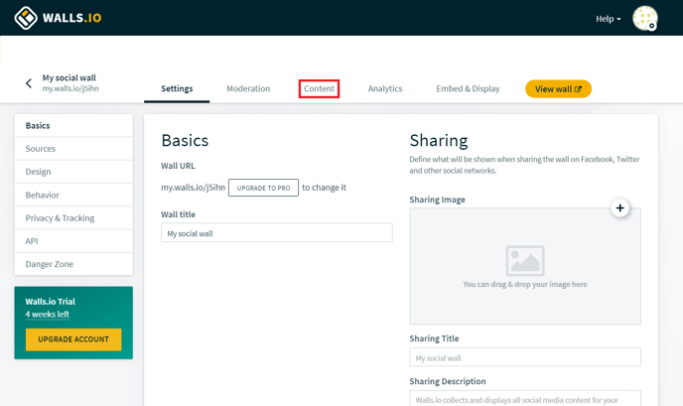Screen dimensions: 683x406
Task: Click the 'Wall URL' label
Action: (178, 166)
